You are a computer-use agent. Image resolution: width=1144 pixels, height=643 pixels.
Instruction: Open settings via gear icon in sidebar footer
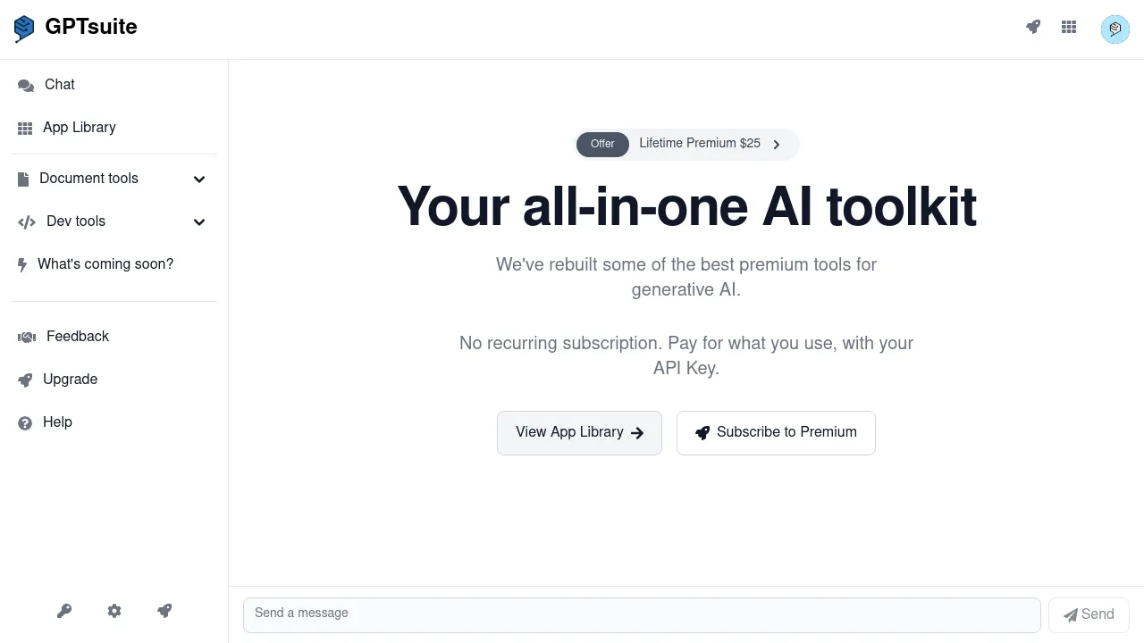[x=114, y=611]
